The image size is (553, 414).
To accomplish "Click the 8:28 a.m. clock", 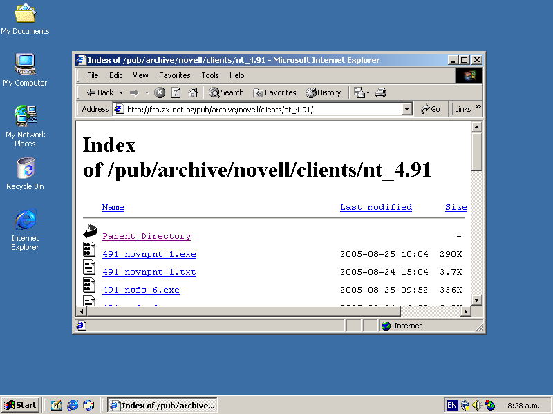I will click(x=524, y=406).
